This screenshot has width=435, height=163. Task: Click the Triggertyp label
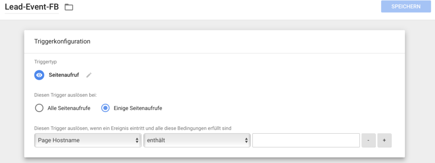(x=45, y=62)
